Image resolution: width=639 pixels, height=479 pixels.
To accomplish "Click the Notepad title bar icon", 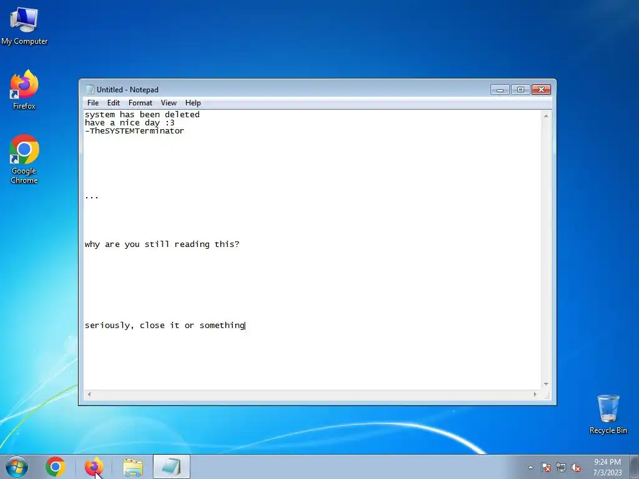I will point(90,89).
